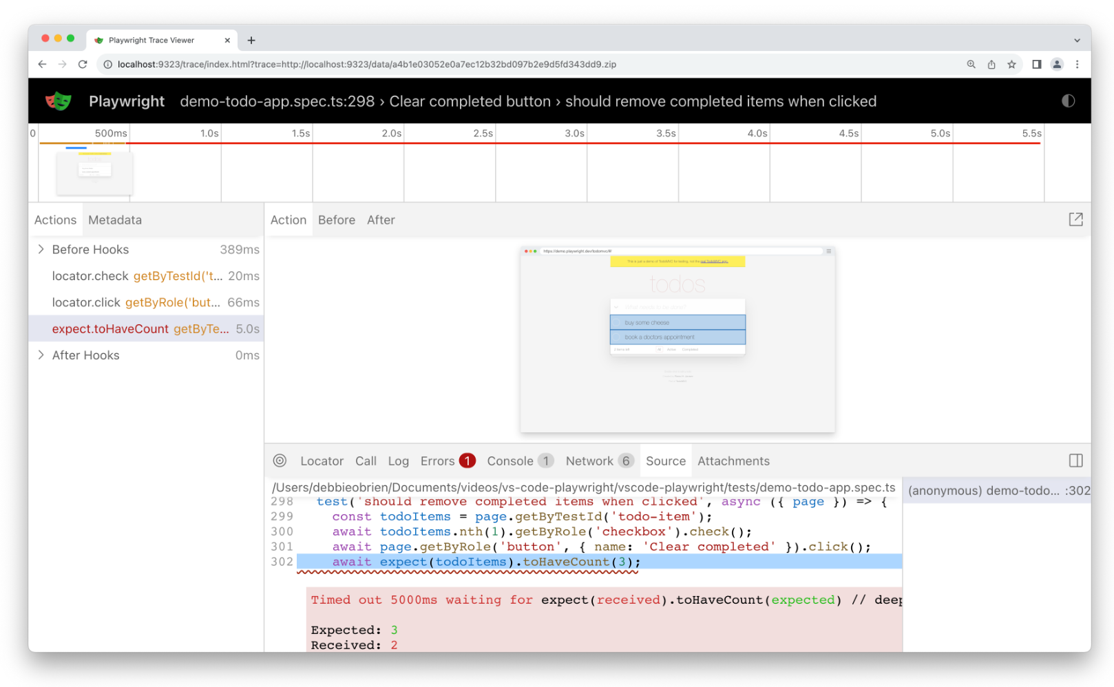Click the demo-todo-app.spec.ts file path
Screen dimensions: 1114x687
[584, 487]
